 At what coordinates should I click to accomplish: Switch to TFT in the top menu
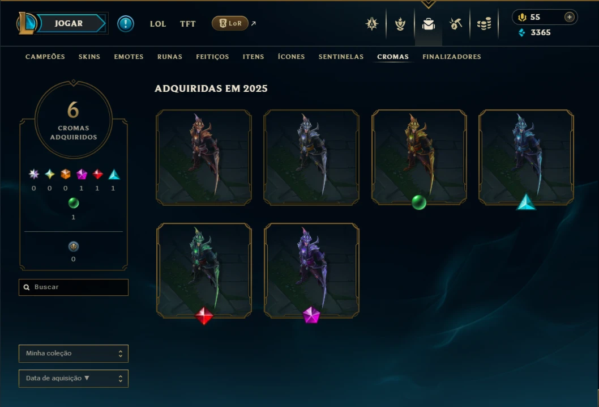pos(187,24)
